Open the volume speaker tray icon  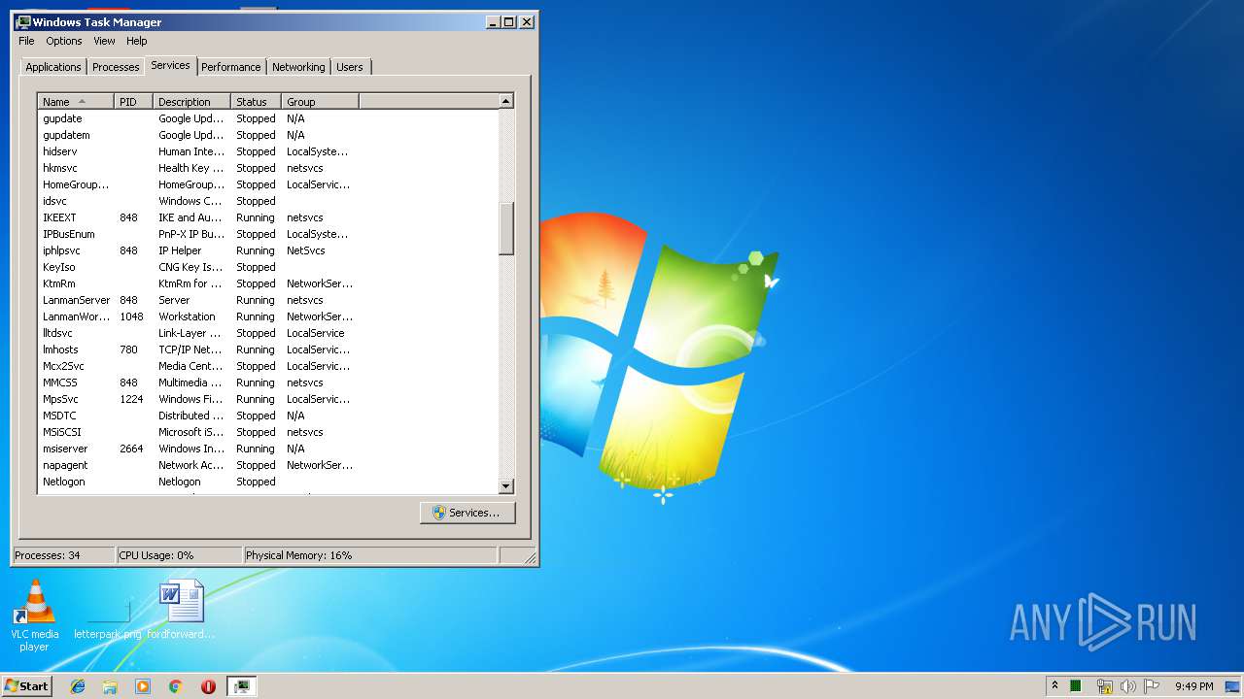point(1127,686)
